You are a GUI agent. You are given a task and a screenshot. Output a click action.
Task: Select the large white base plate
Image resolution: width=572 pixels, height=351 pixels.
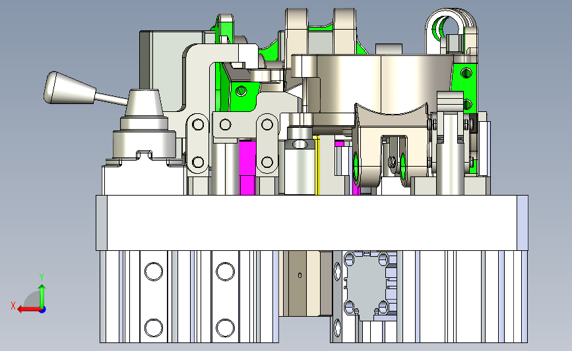(312, 223)
